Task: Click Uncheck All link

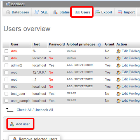Action: tap(44, 110)
